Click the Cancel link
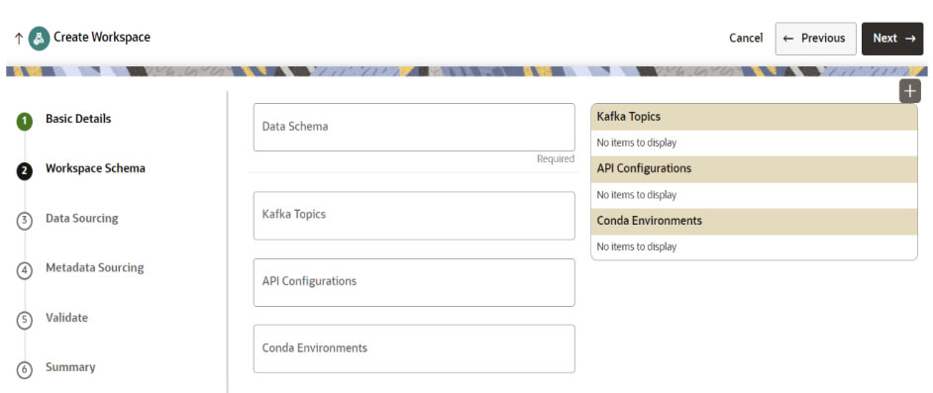The width and height of the screenshot is (933, 393). [746, 38]
